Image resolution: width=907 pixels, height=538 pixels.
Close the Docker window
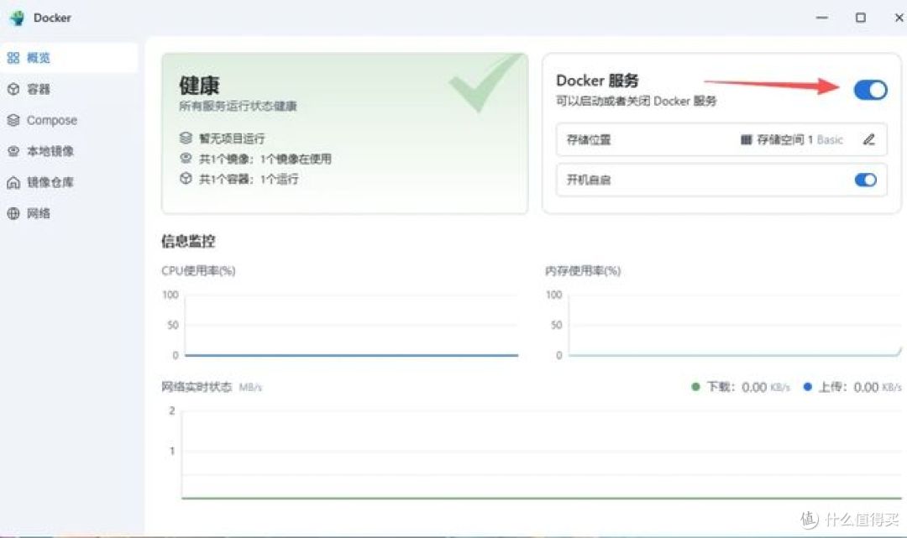[899, 18]
